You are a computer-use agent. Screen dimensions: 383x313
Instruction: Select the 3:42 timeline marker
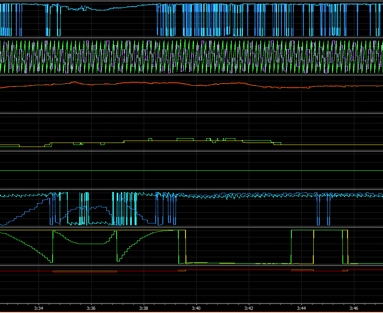pyautogui.click(x=249, y=308)
